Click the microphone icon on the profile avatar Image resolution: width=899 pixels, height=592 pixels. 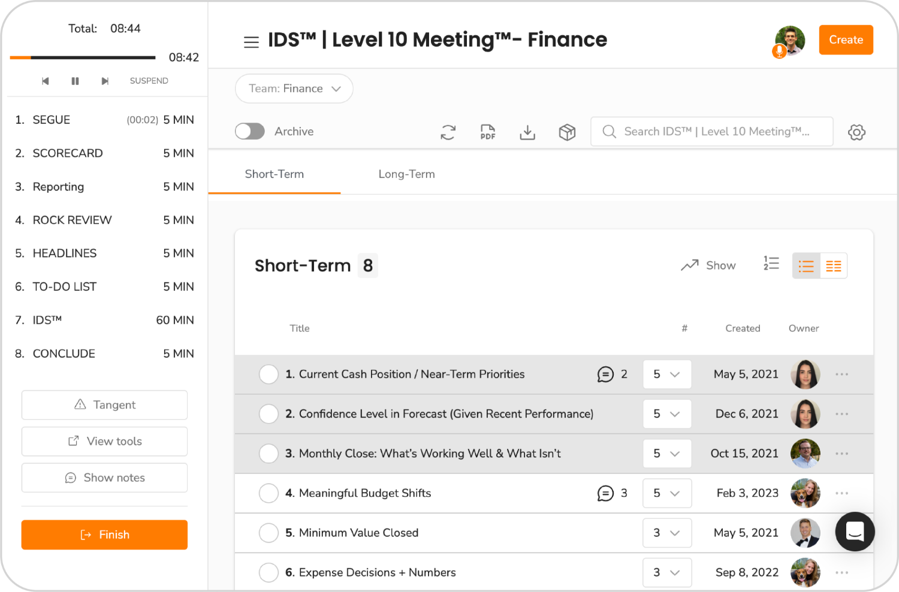[779, 51]
